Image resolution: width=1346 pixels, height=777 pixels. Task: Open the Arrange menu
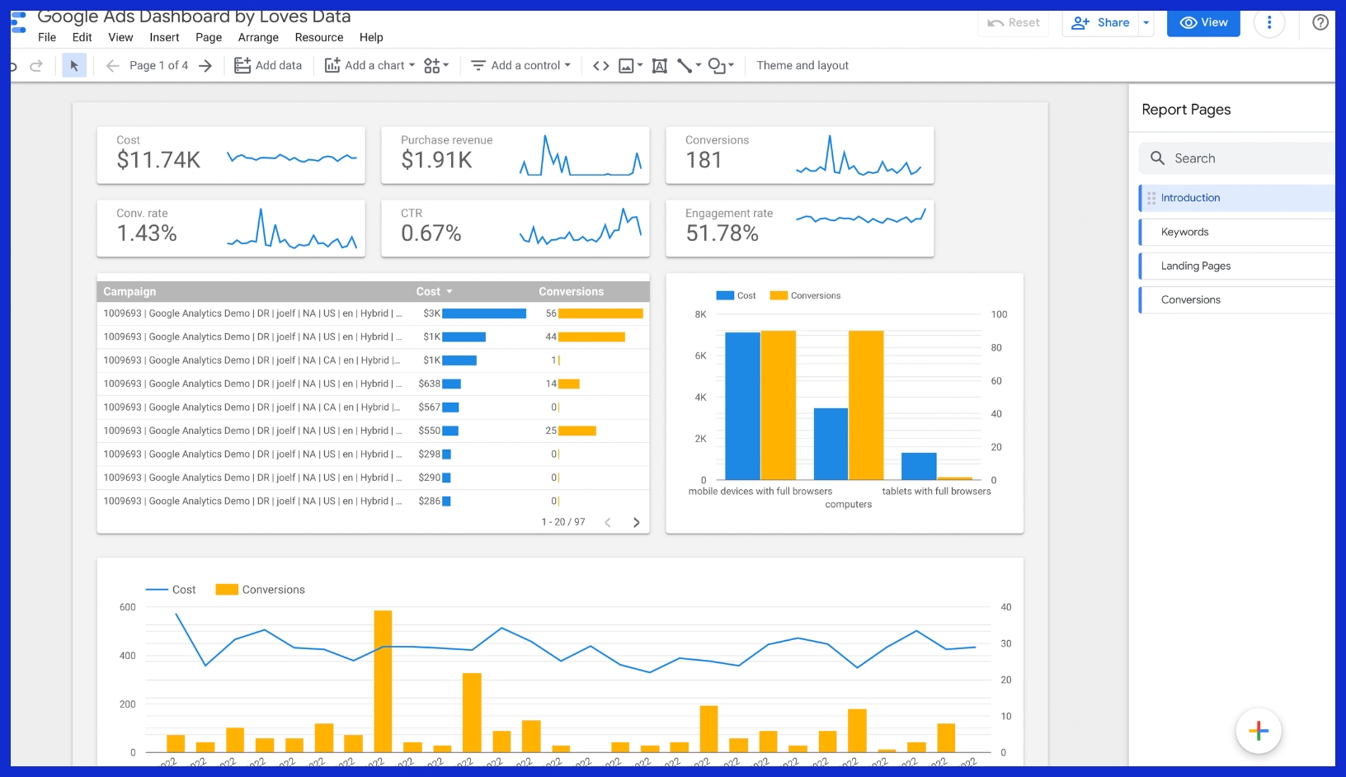(258, 37)
